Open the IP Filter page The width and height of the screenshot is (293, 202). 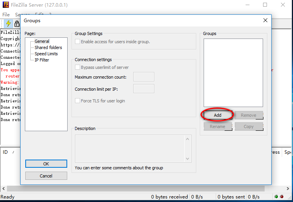pos(42,60)
